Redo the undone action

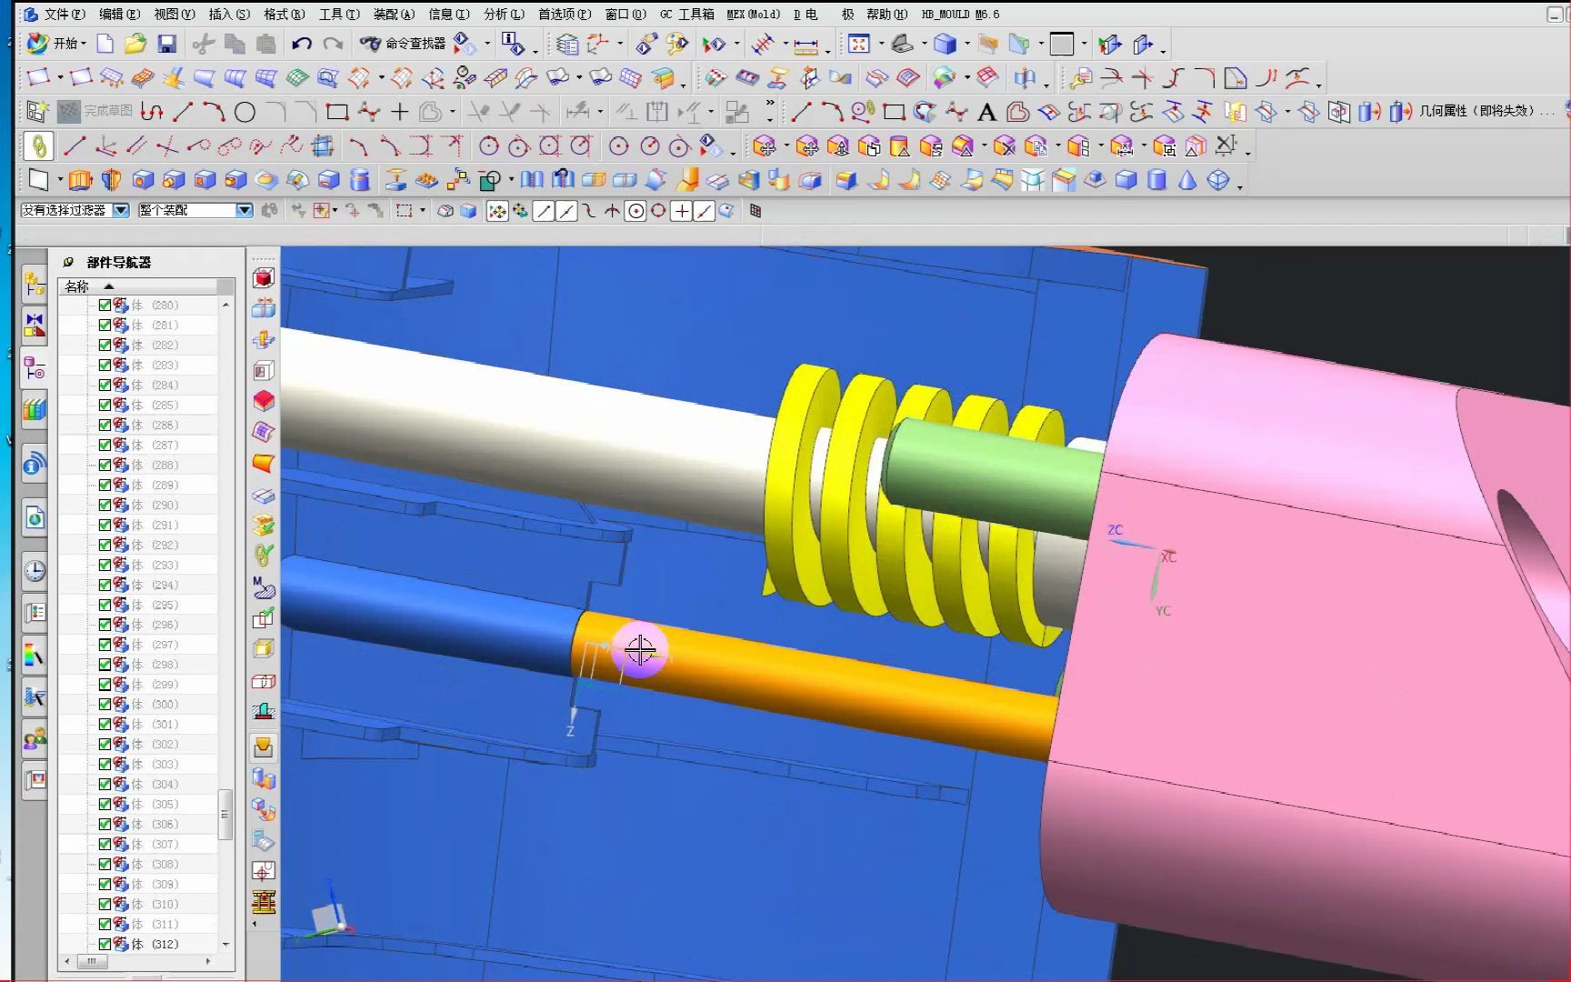[x=333, y=44]
